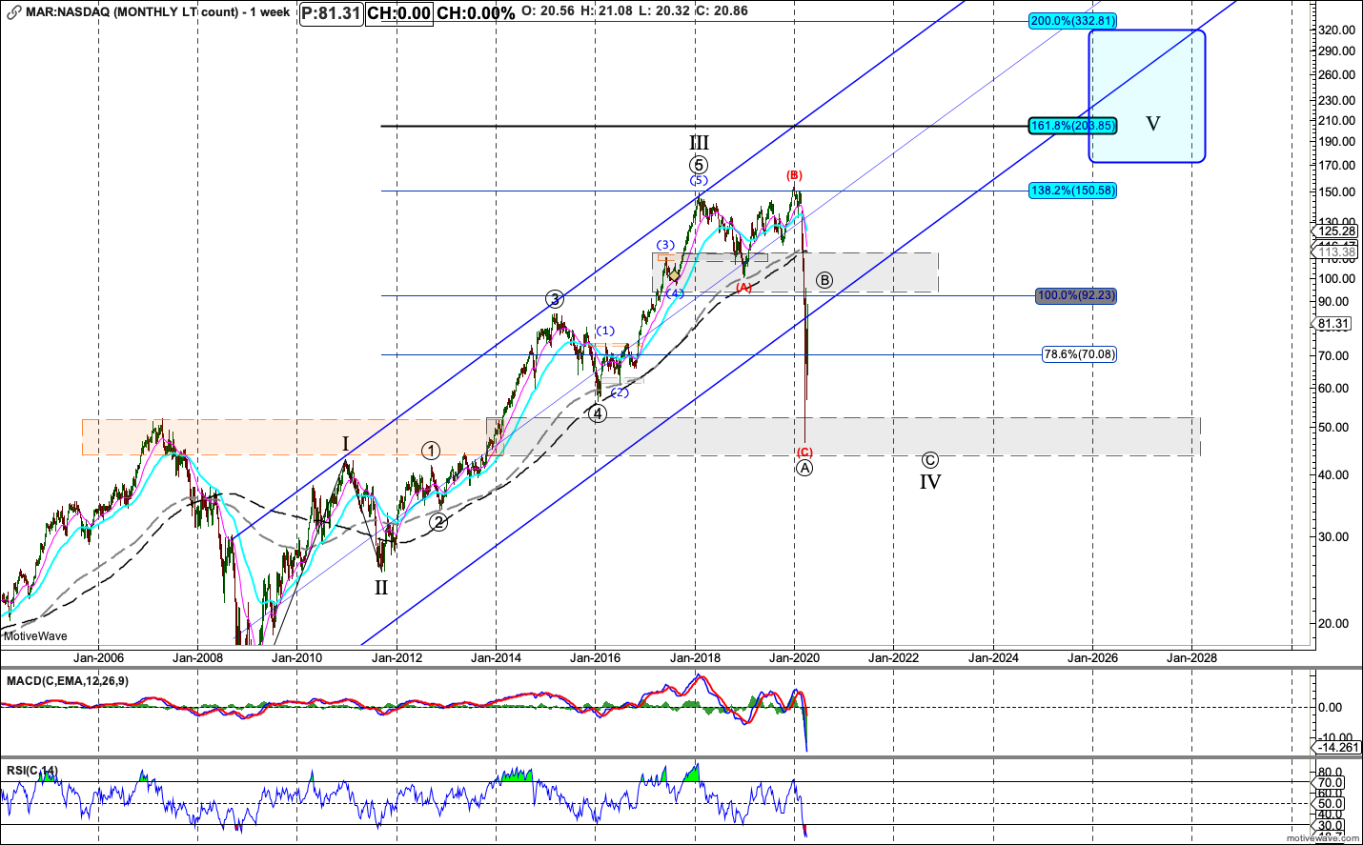Select the circled 3 wave marker

click(x=555, y=299)
